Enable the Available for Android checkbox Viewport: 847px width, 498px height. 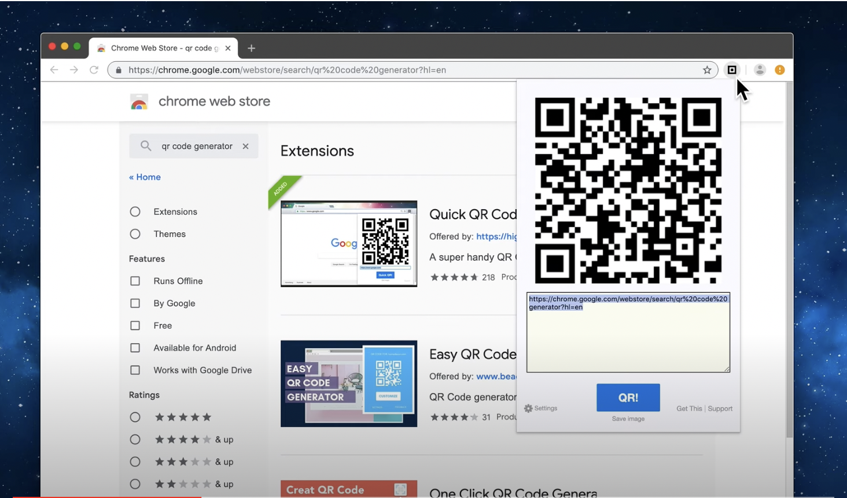pyautogui.click(x=135, y=348)
